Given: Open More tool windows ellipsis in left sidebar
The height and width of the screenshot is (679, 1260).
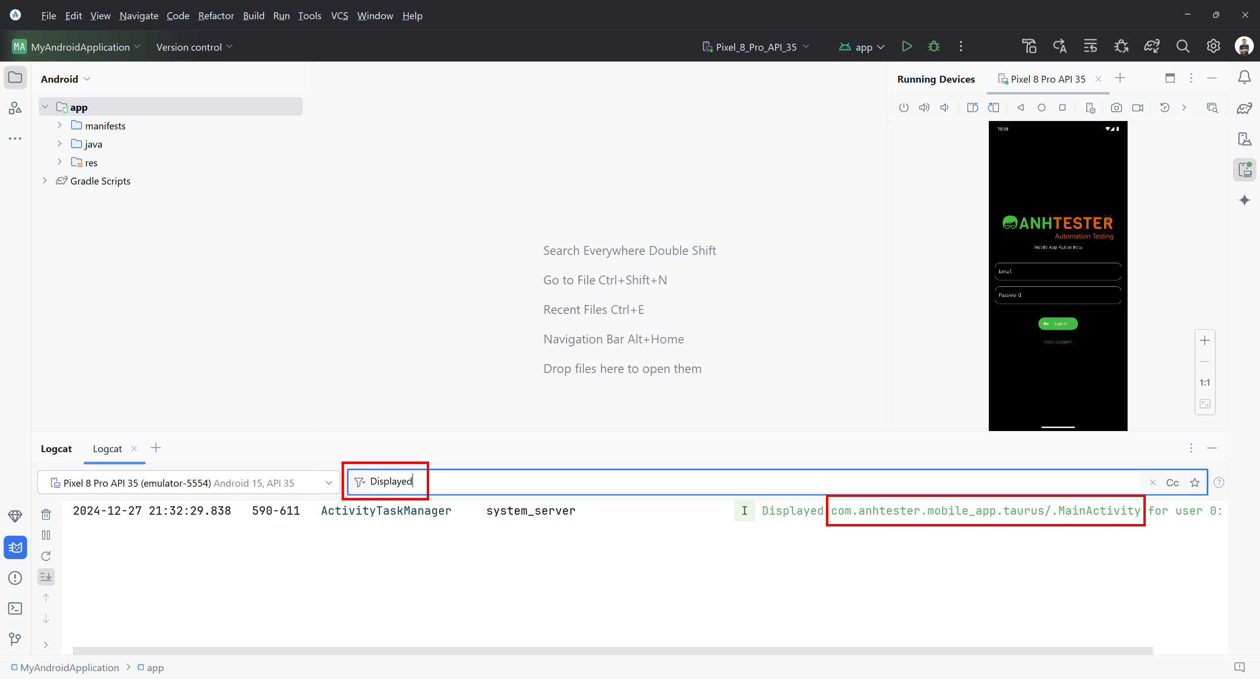Looking at the screenshot, I should pos(15,139).
